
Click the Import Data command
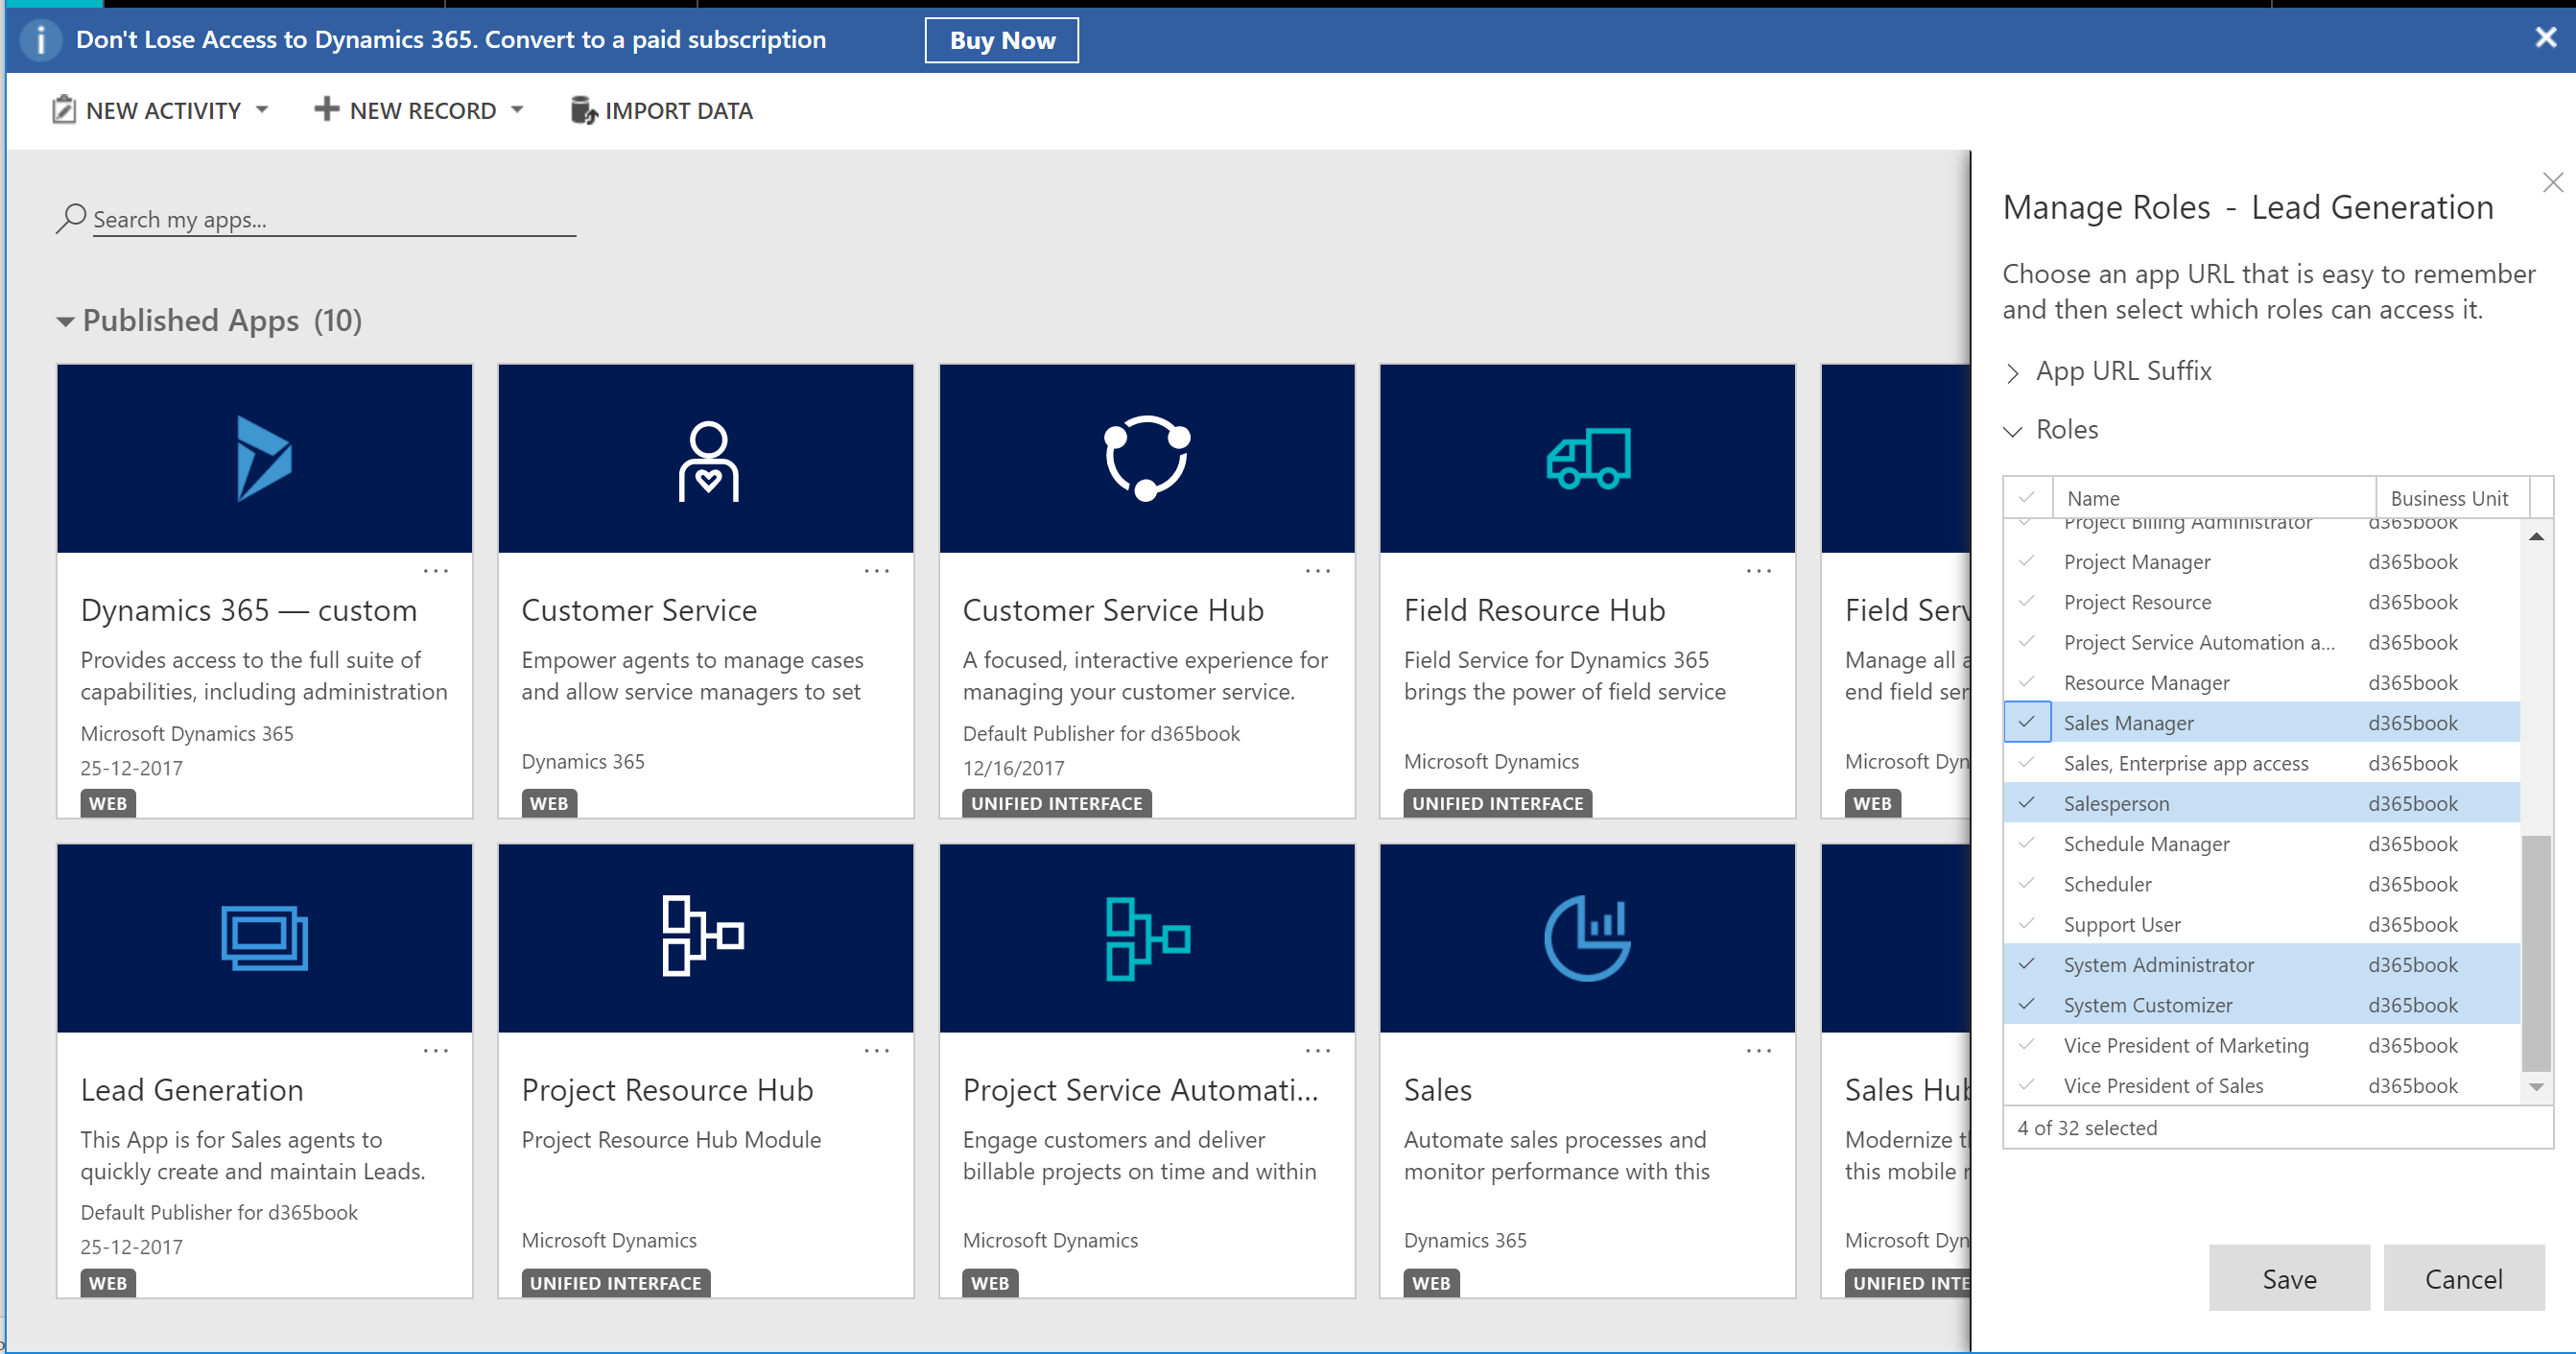pos(661,110)
